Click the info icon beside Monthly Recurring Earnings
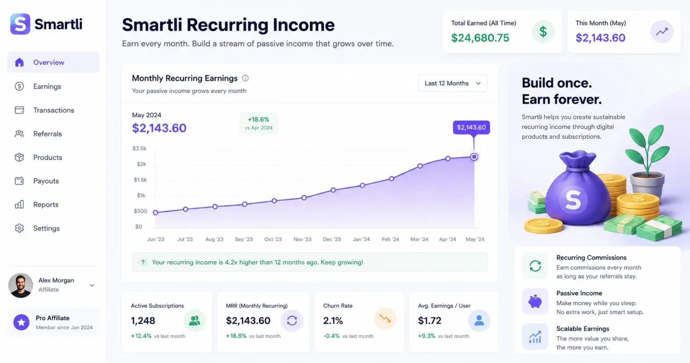 pos(245,78)
